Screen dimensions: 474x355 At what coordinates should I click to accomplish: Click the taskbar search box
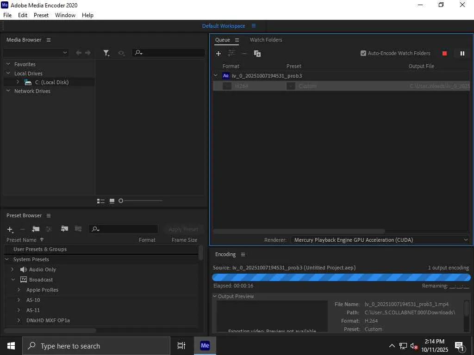pyautogui.click(x=96, y=346)
